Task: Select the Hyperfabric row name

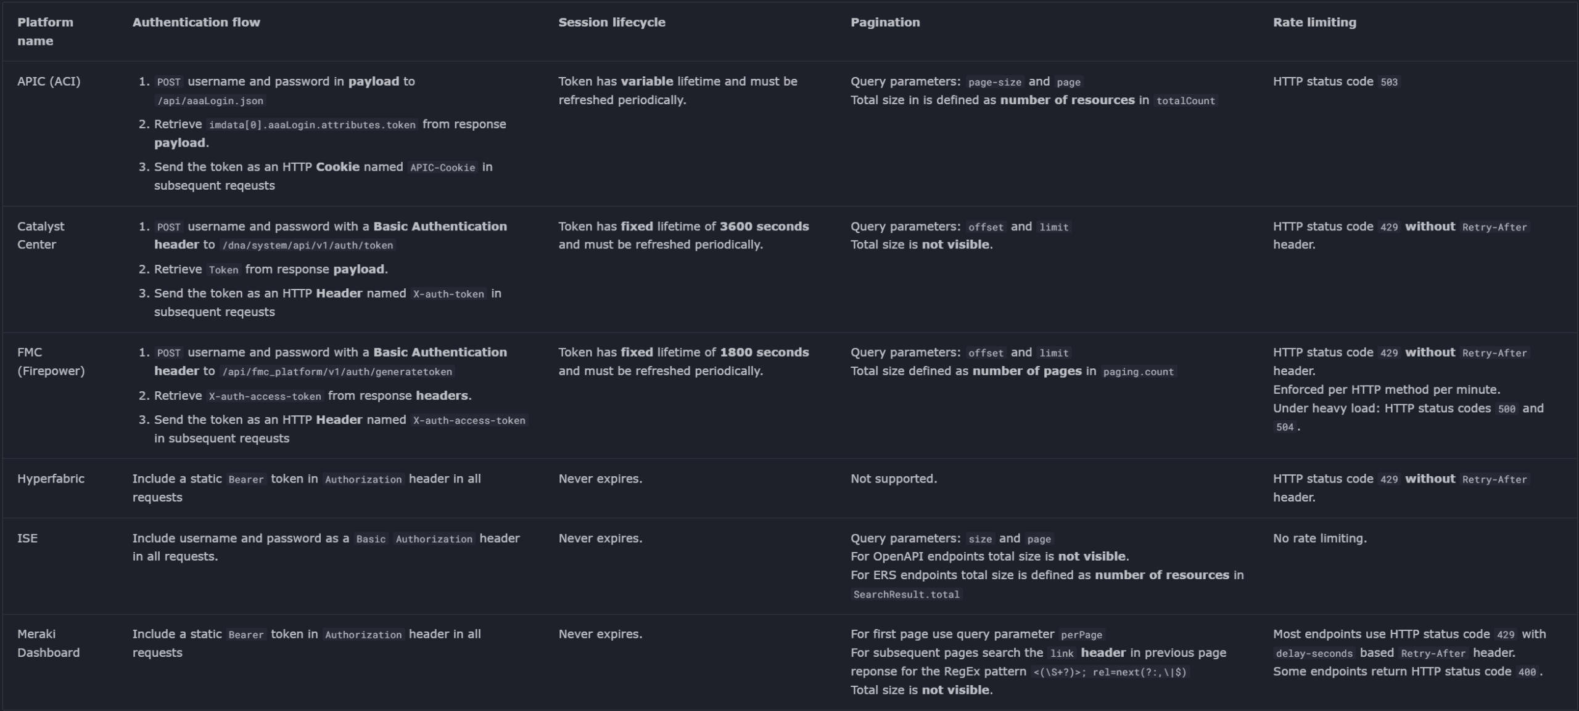Action: coord(51,479)
